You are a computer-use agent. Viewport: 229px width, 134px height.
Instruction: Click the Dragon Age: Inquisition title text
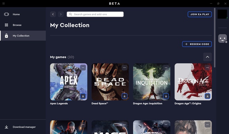pyautogui.click(x=148, y=104)
